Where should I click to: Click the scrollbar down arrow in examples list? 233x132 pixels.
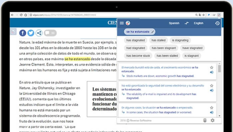219,116
